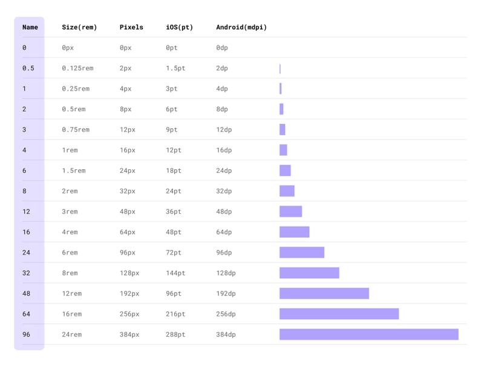Click the Name column header
This screenshot has height=367, width=484.
(x=30, y=27)
